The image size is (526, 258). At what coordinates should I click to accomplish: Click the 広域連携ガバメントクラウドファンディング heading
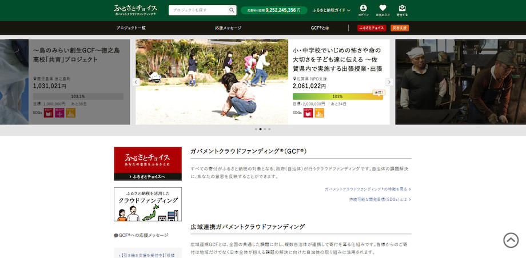[x=248, y=227]
